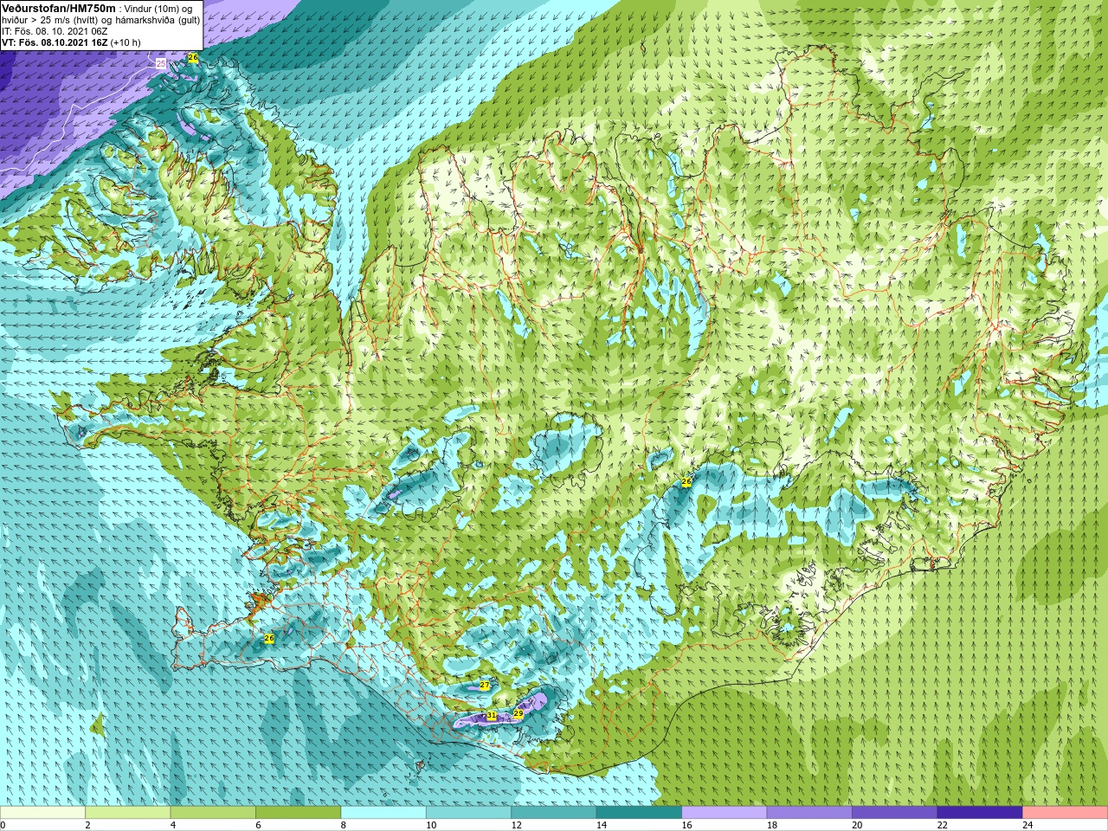Click legend scale value 6
This screenshot has height=831, width=1108.
(x=258, y=826)
